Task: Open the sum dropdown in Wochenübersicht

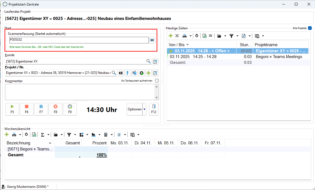Action: click(48, 135)
